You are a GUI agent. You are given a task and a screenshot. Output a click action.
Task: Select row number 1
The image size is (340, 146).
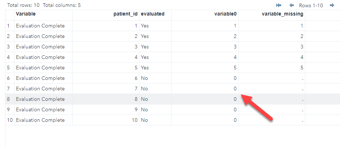point(8,26)
